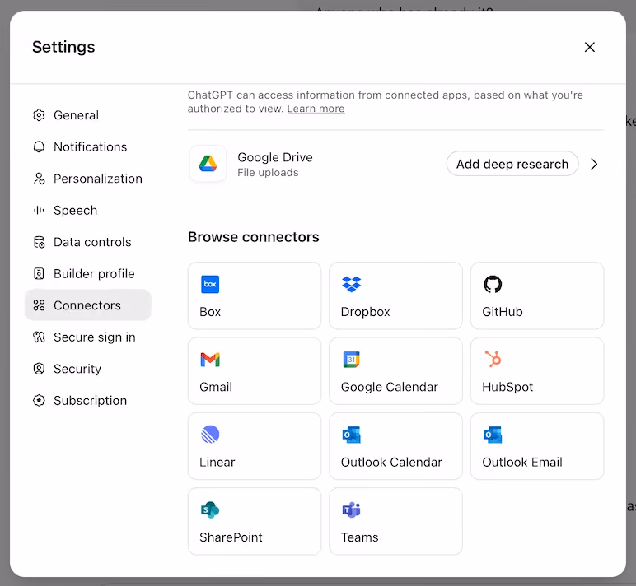Choose the Linear connector label

[x=217, y=462]
